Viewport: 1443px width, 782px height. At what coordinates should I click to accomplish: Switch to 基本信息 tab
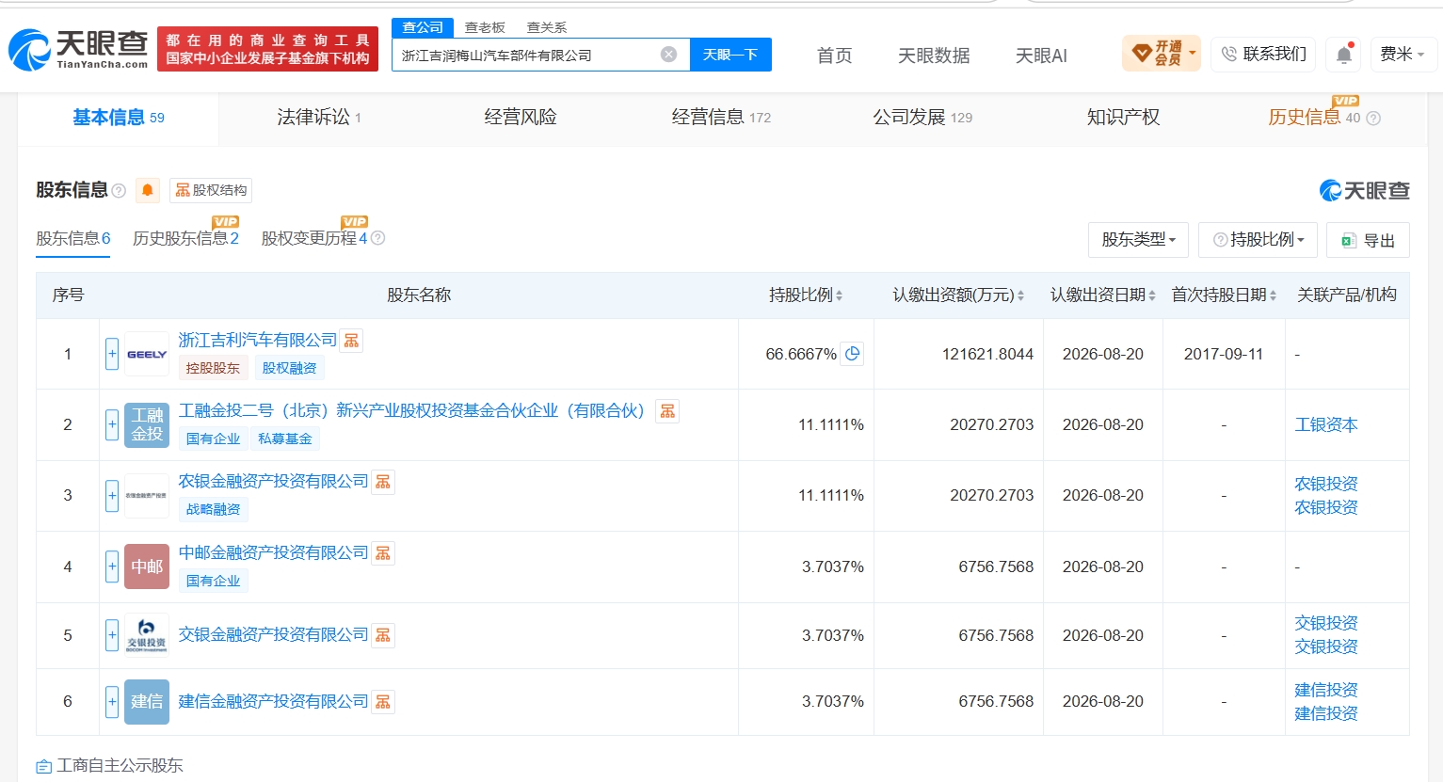tap(119, 118)
